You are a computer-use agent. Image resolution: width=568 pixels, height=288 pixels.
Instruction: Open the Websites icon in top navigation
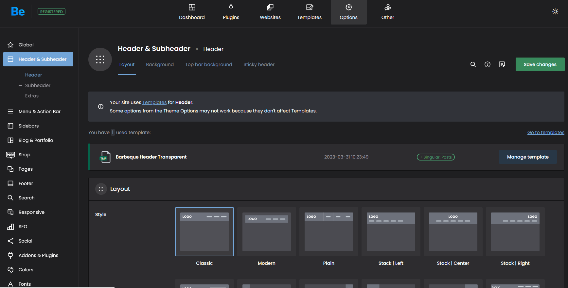click(270, 7)
